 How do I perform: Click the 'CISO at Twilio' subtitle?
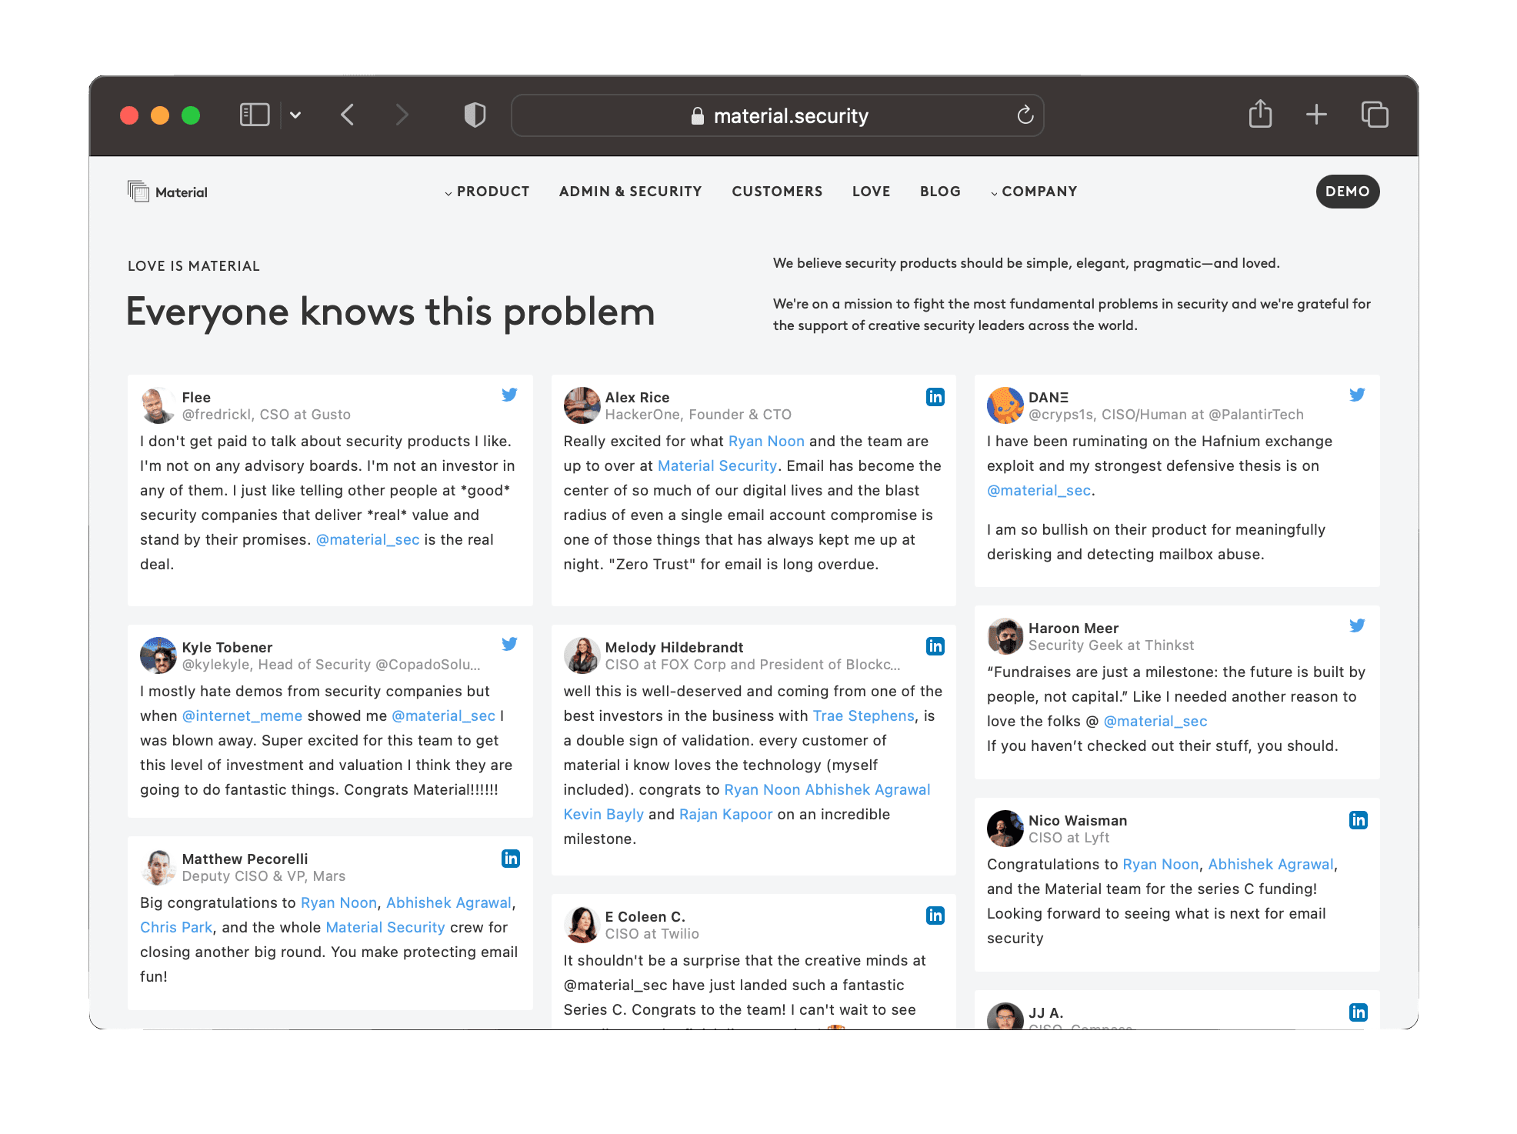coord(652,934)
